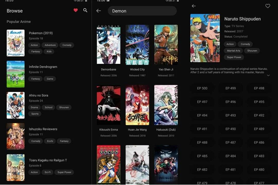The height and width of the screenshot is (185, 278).
Task: Open Demonbane search result poster
Action: pyautogui.click(x=109, y=44)
